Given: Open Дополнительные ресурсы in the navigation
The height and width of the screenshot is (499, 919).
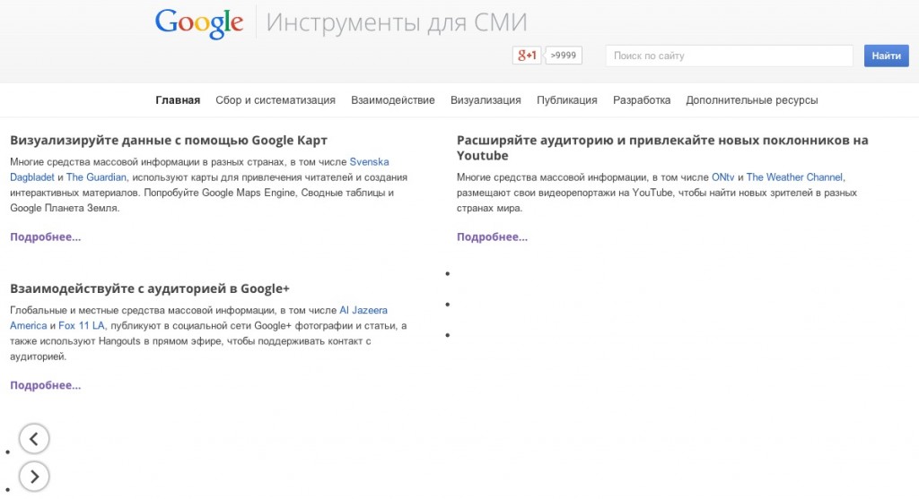Looking at the screenshot, I should [x=752, y=100].
